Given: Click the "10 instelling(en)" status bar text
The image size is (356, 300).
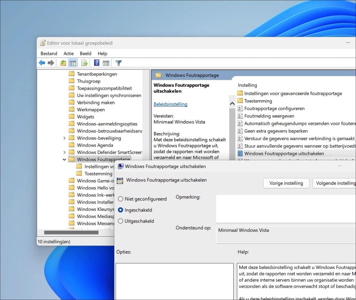Looking at the screenshot, I should click(x=54, y=242).
